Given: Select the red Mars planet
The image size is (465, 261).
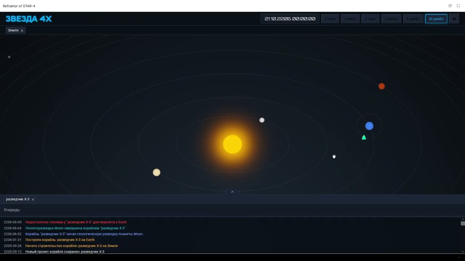Looking at the screenshot, I should click(x=381, y=86).
